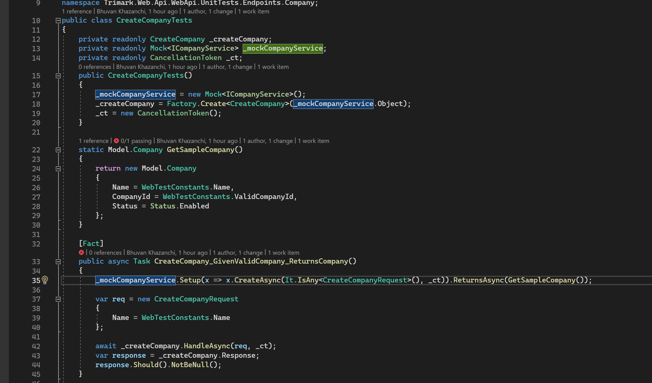Click _mockCompanyService on the Setup line 35
652x383 pixels.
[135, 280]
